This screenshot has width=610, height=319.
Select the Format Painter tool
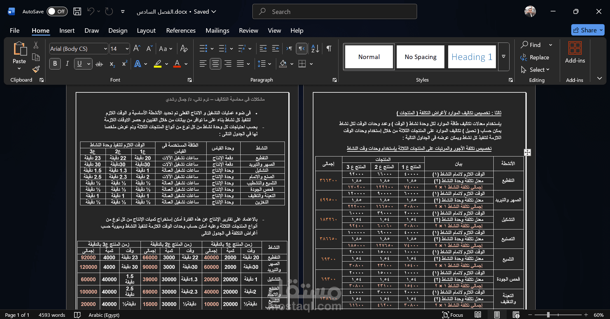click(x=36, y=69)
